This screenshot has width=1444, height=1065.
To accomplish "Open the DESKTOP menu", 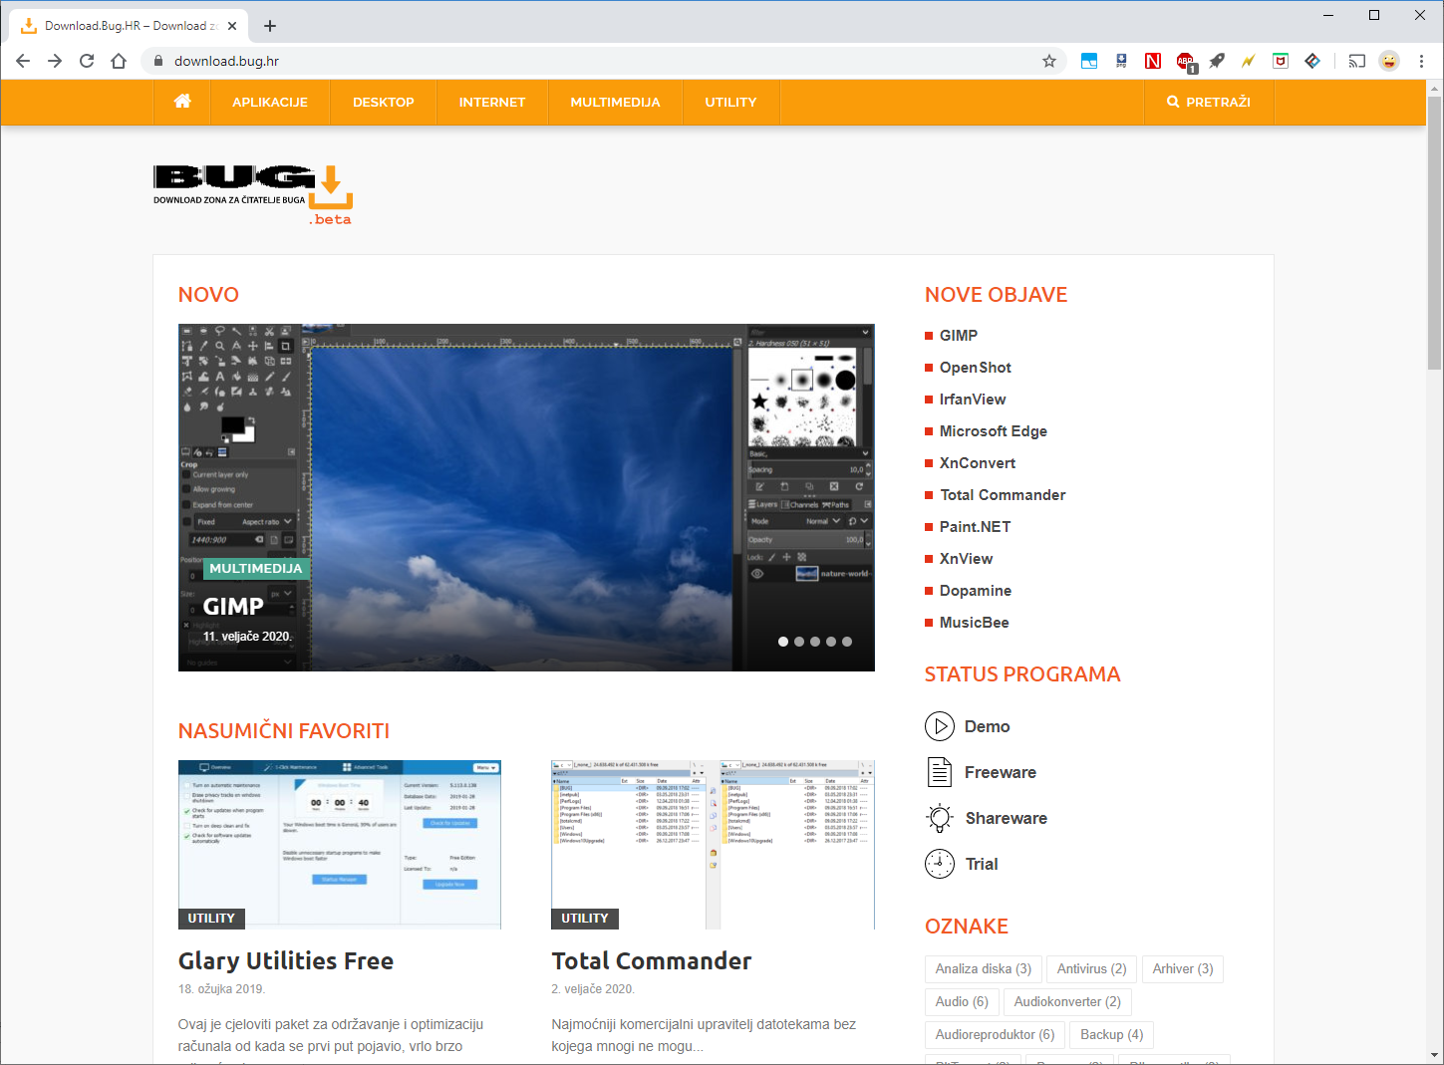I will coord(384,102).
